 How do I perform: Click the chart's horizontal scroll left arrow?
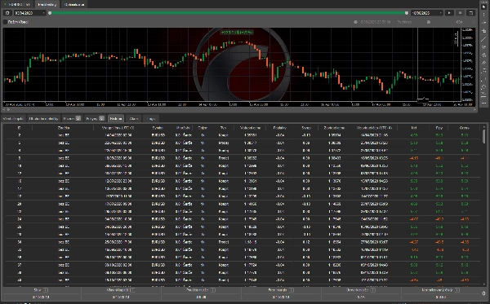pyautogui.click(x=4, y=110)
